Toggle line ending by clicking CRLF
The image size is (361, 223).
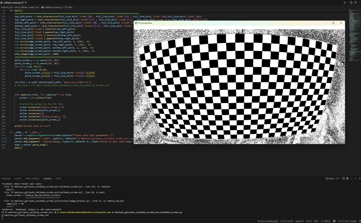pos(316,221)
